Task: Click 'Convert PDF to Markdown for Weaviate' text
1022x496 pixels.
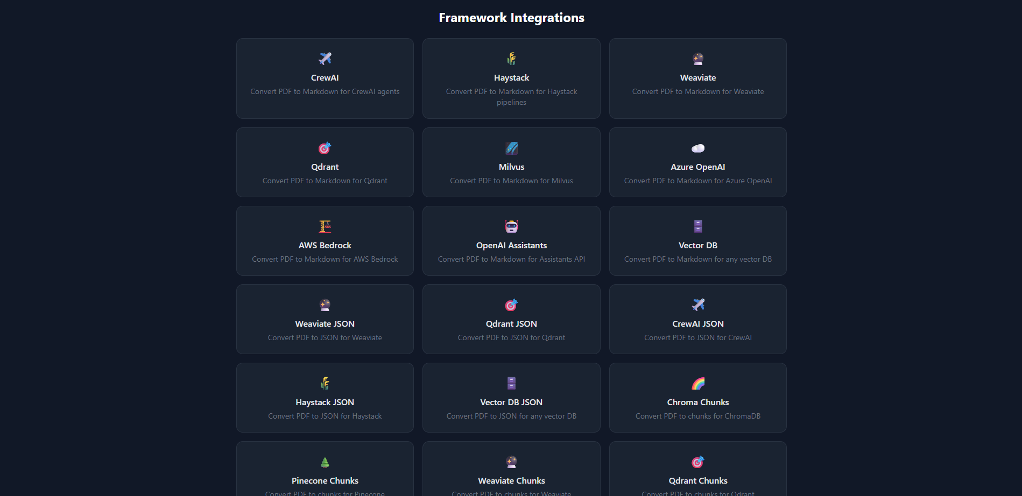Action: click(x=698, y=92)
